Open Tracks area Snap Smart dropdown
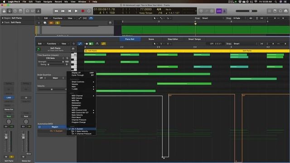The height and width of the screenshot is (163, 290). [x=213, y=18]
